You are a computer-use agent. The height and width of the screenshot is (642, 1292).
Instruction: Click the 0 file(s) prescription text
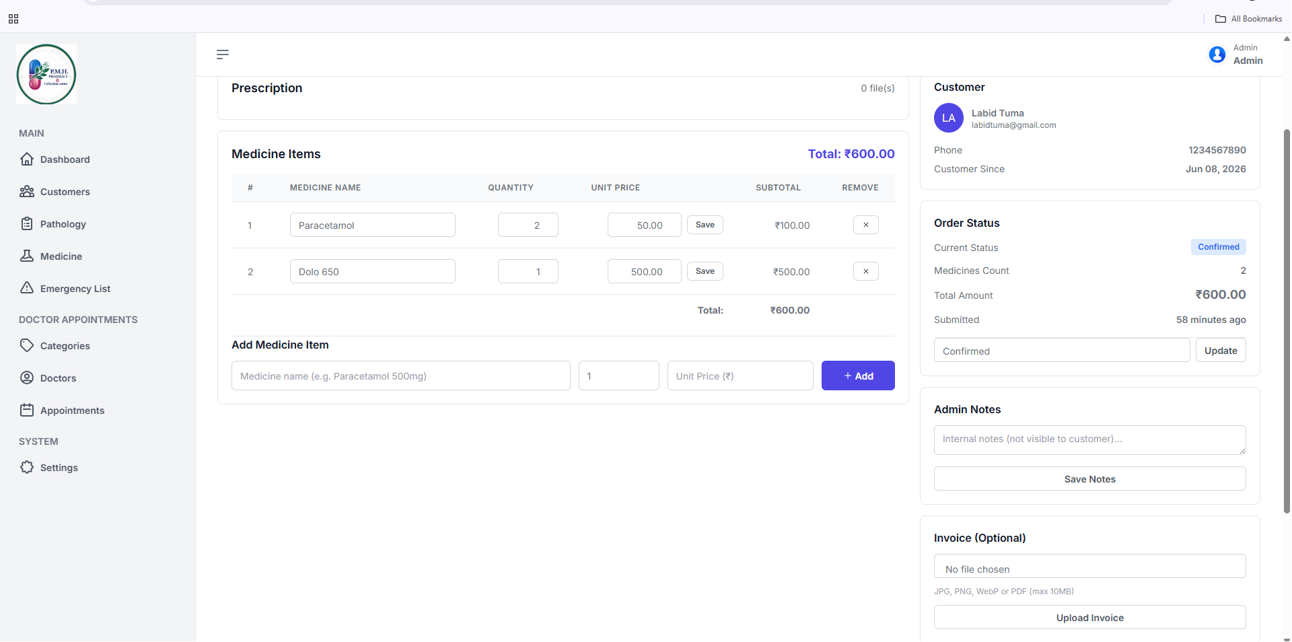tap(877, 88)
